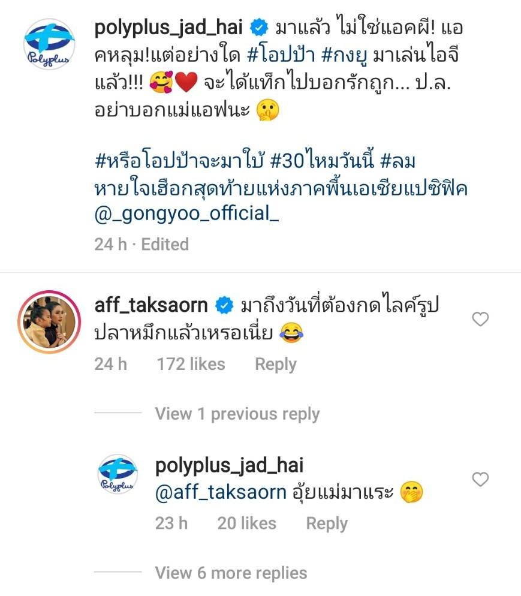
Task: Expand View 1 previous reply
Action: [x=237, y=414]
